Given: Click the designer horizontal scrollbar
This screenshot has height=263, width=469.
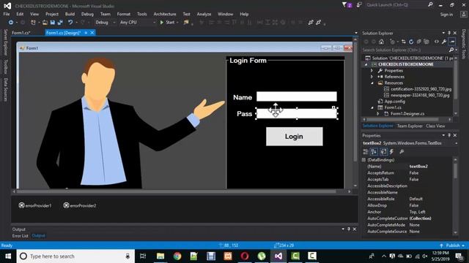Looking at the screenshot, I should [182, 191].
